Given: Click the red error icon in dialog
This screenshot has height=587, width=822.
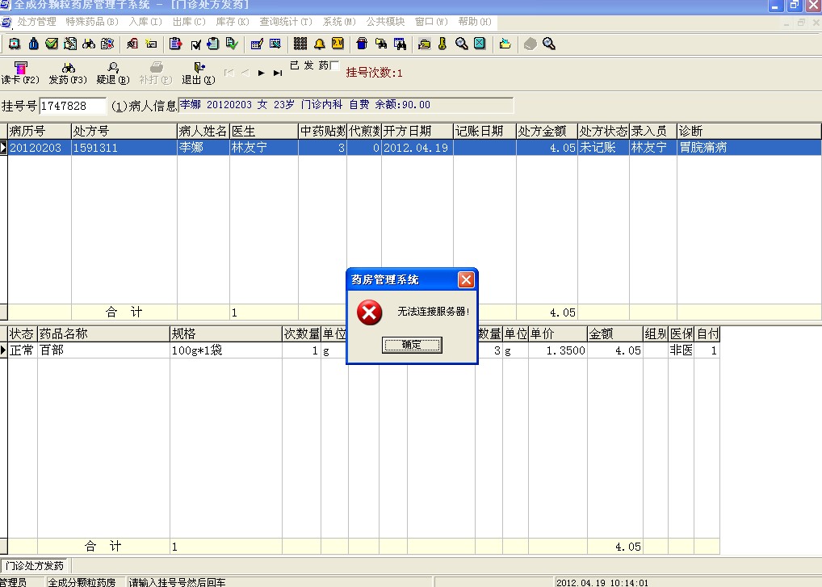Looking at the screenshot, I should 370,312.
